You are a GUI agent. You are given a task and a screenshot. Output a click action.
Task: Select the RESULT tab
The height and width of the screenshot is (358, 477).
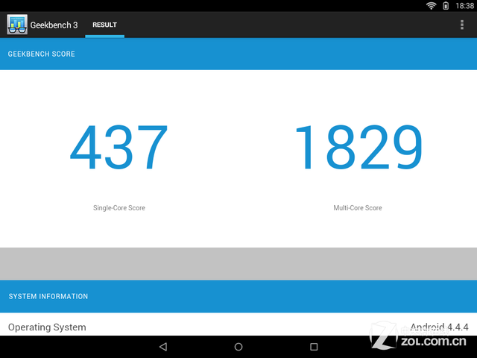click(104, 25)
